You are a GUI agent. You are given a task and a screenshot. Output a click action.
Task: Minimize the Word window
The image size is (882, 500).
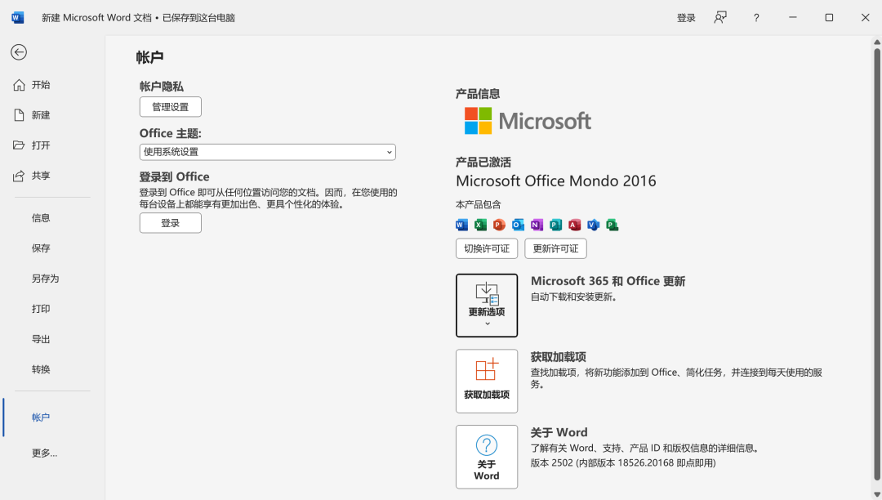(x=792, y=17)
